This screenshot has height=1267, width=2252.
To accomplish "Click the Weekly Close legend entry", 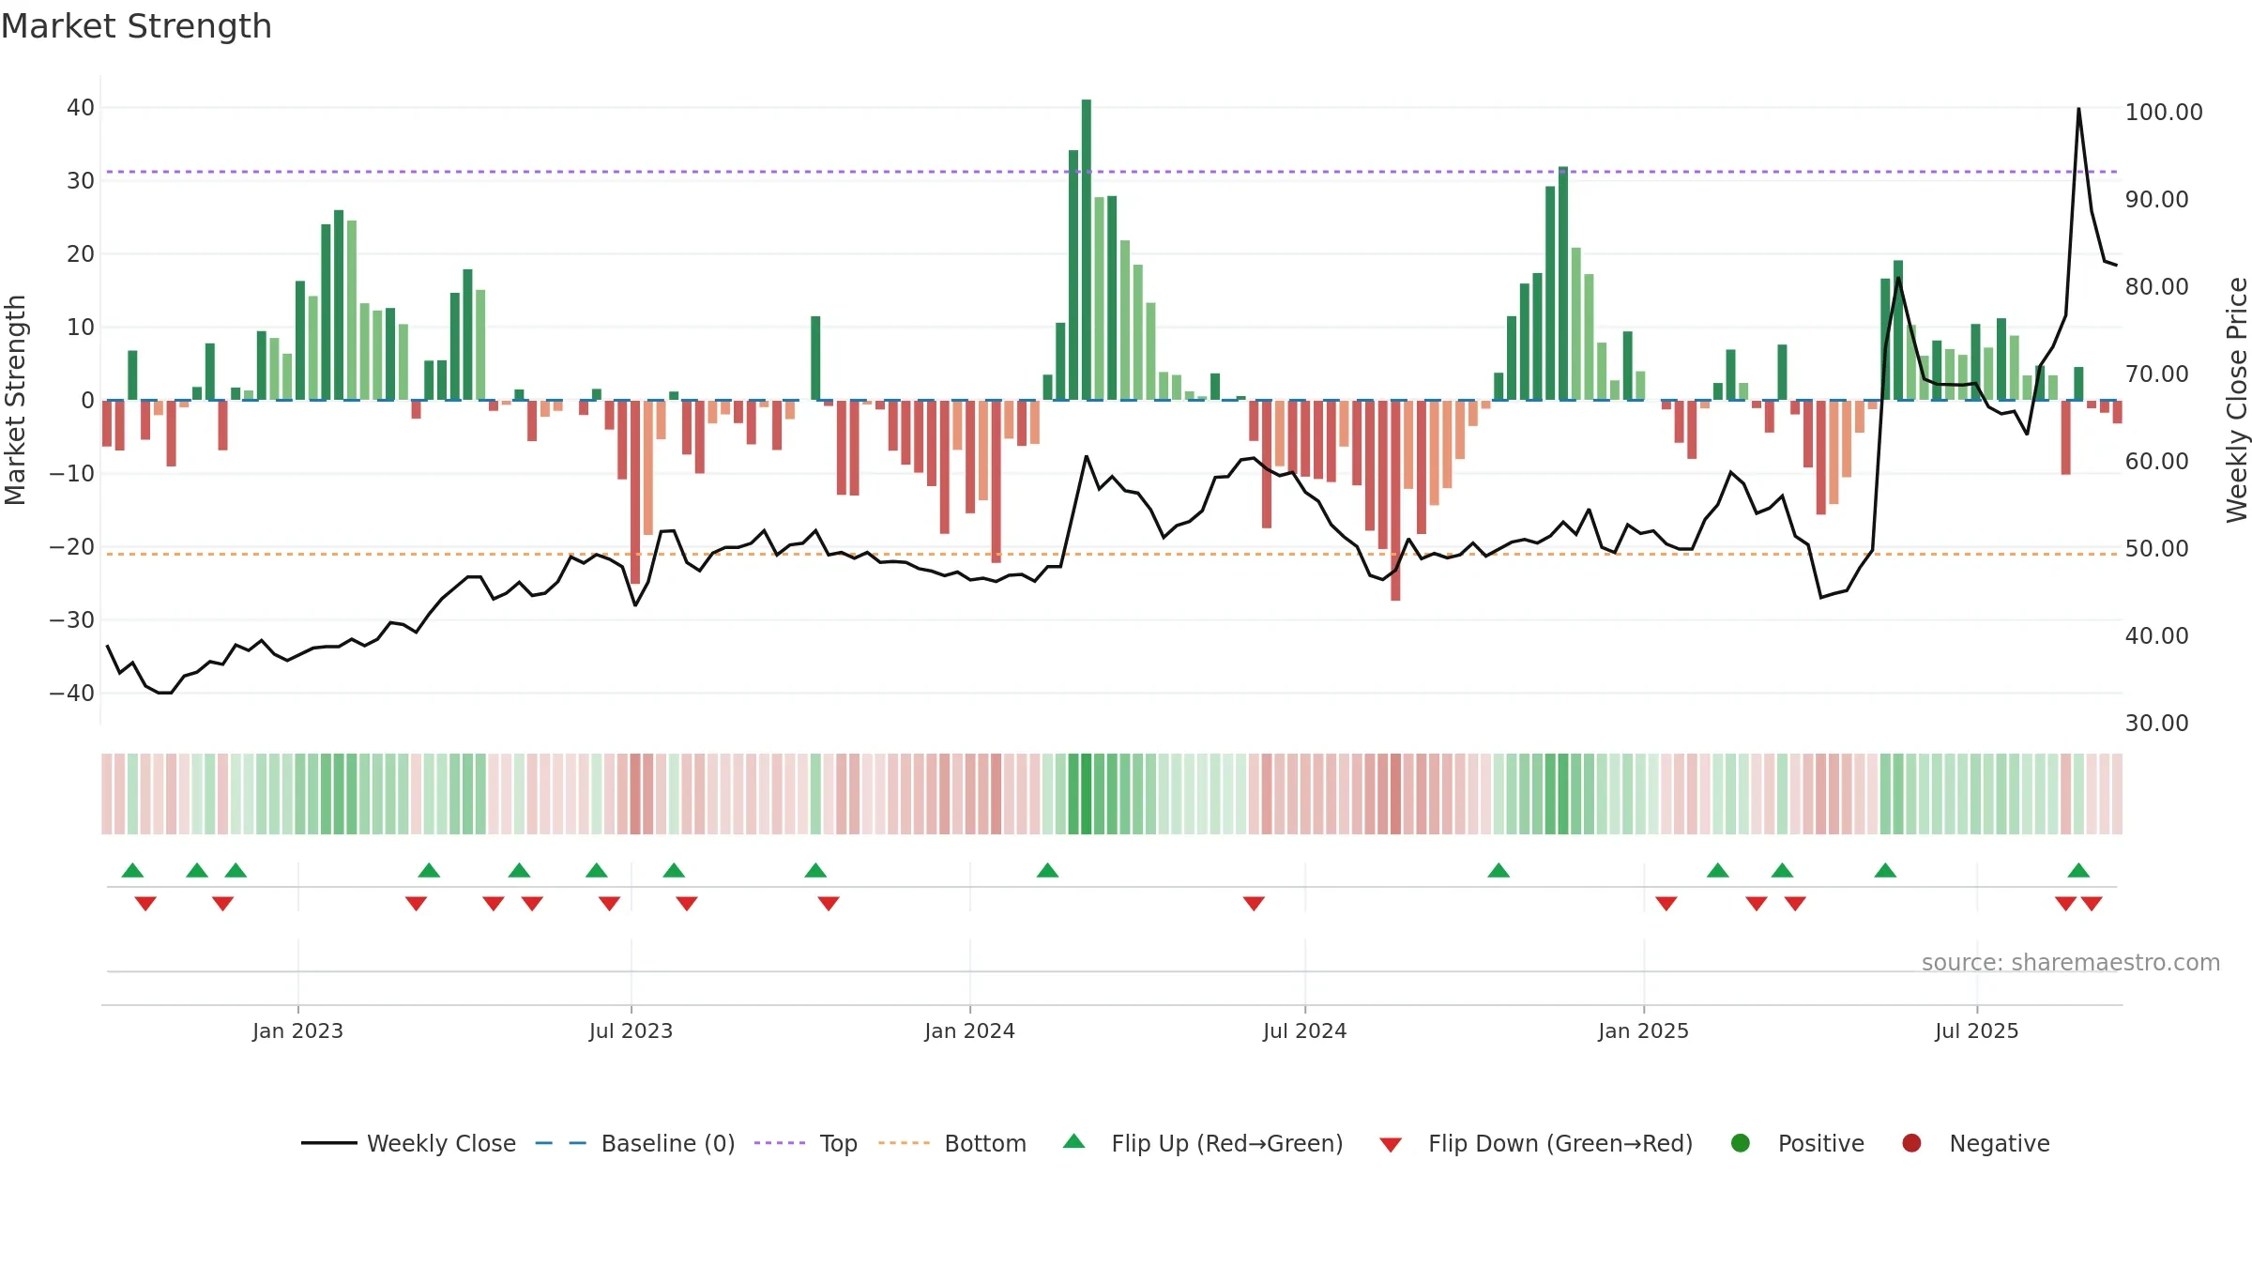I will (x=408, y=1143).
